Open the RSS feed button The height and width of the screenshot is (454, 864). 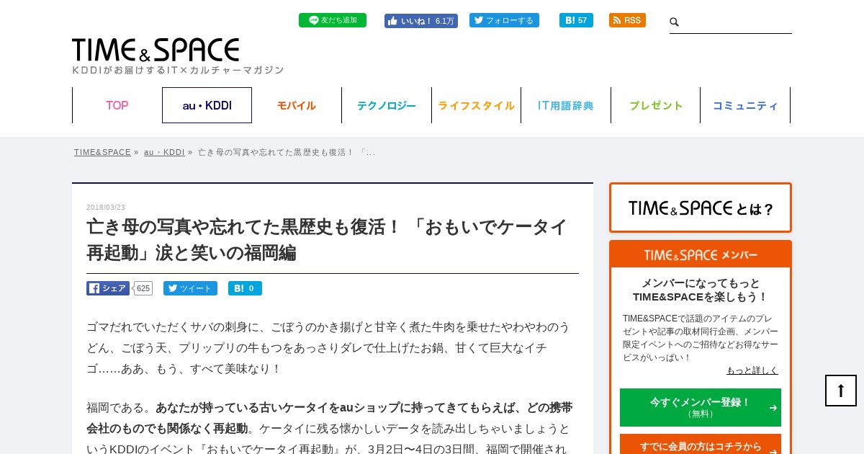(x=627, y=20)
